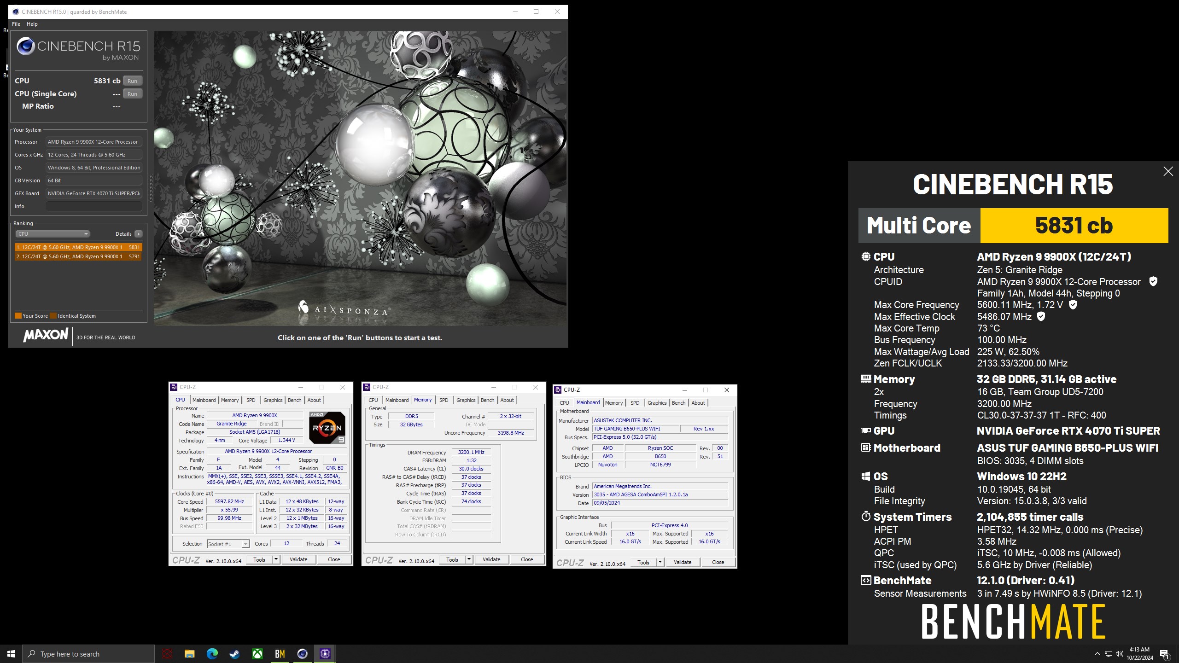Open the Xbox app from the taskbar

(257, 654)
